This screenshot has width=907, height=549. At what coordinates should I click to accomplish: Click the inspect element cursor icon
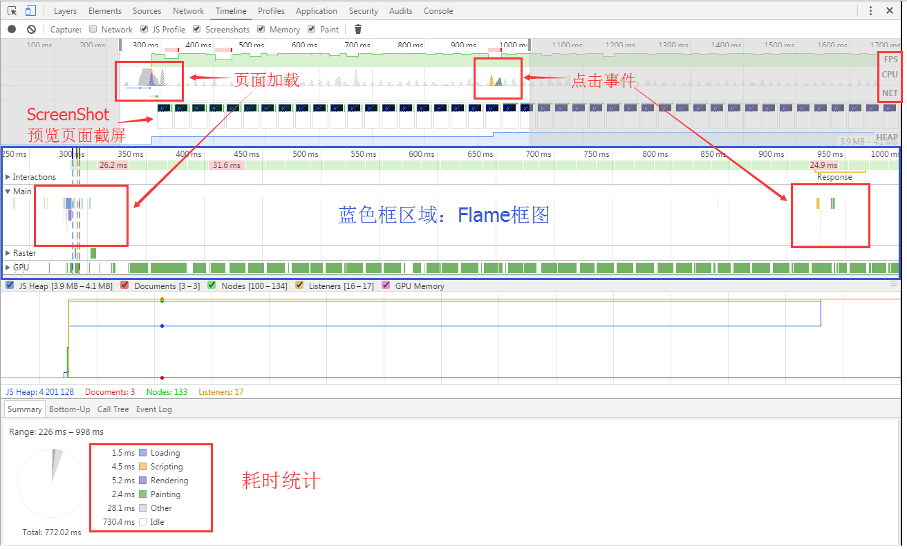12,10
